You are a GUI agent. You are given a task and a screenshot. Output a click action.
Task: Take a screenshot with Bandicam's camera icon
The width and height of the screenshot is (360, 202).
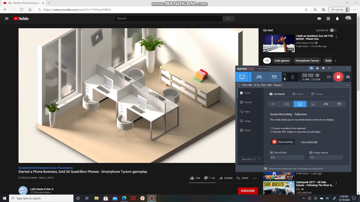tap(348, 77)
